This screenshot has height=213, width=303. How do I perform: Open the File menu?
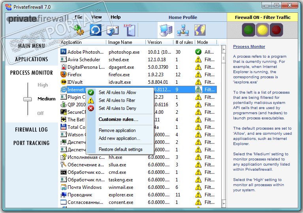pyautogui.click(x=79, y=17)
